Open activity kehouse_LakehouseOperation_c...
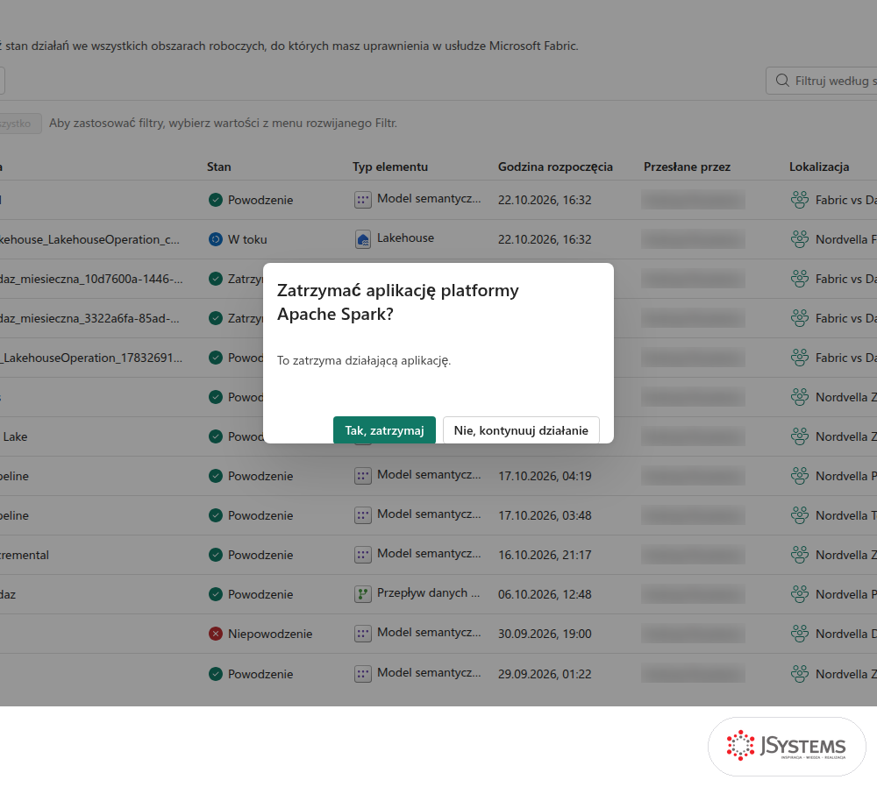Screen dimensions: 877x787 click(x=89, y=239)
